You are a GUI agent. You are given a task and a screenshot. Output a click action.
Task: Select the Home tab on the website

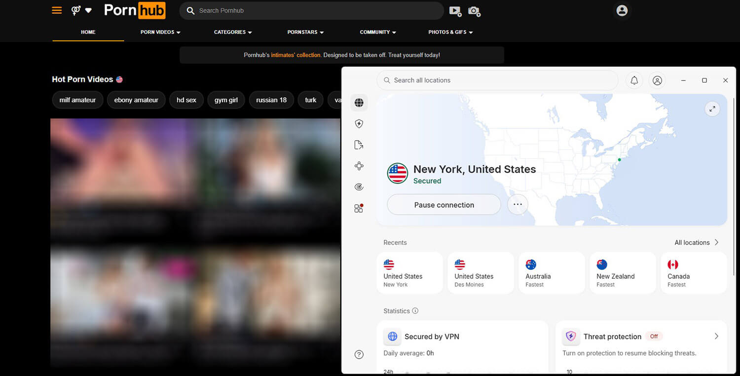(88, 32)
